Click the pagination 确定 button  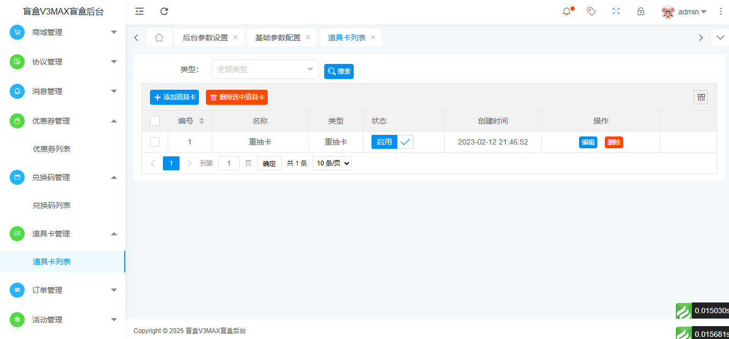tap(269, 163)
